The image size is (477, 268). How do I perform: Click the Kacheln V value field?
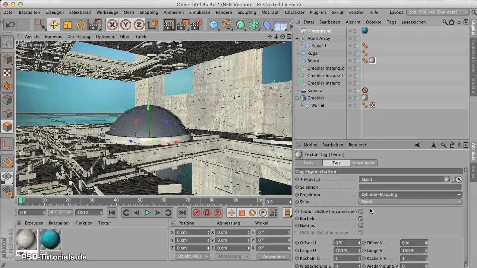414,258
